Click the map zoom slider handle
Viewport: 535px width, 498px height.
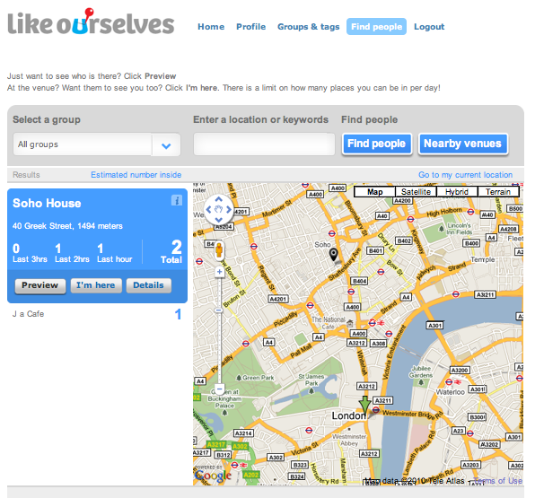coord(219,310)
